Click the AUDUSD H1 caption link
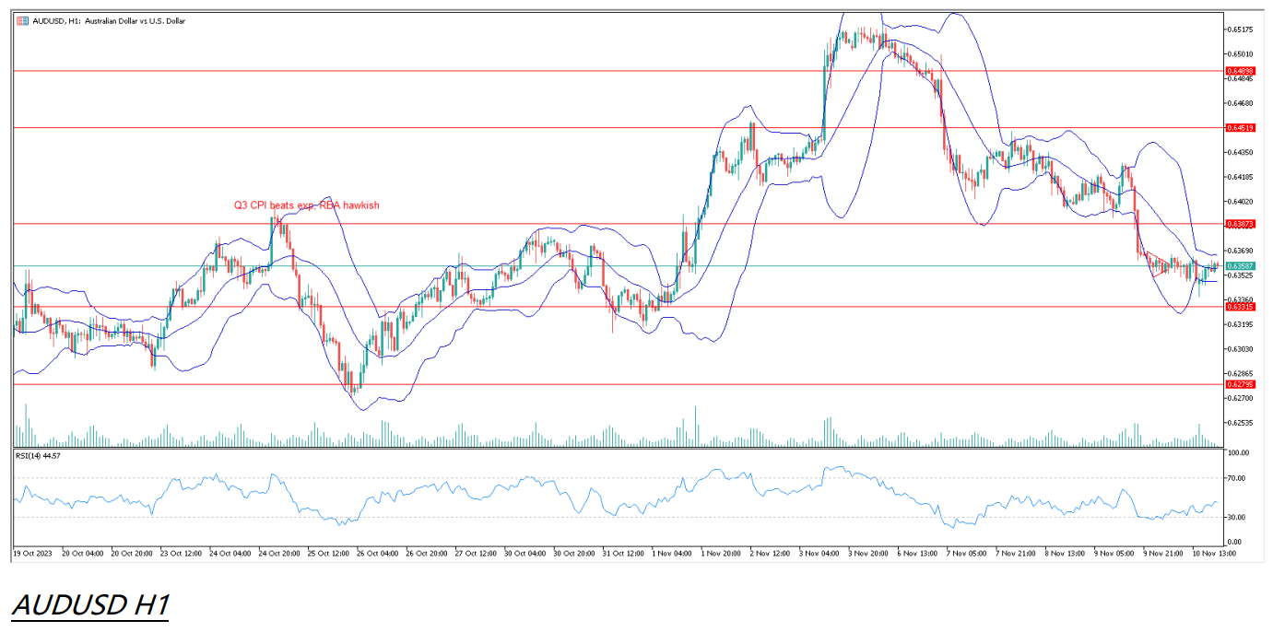This screenshot has width=1273, height=632. (90, 604)
